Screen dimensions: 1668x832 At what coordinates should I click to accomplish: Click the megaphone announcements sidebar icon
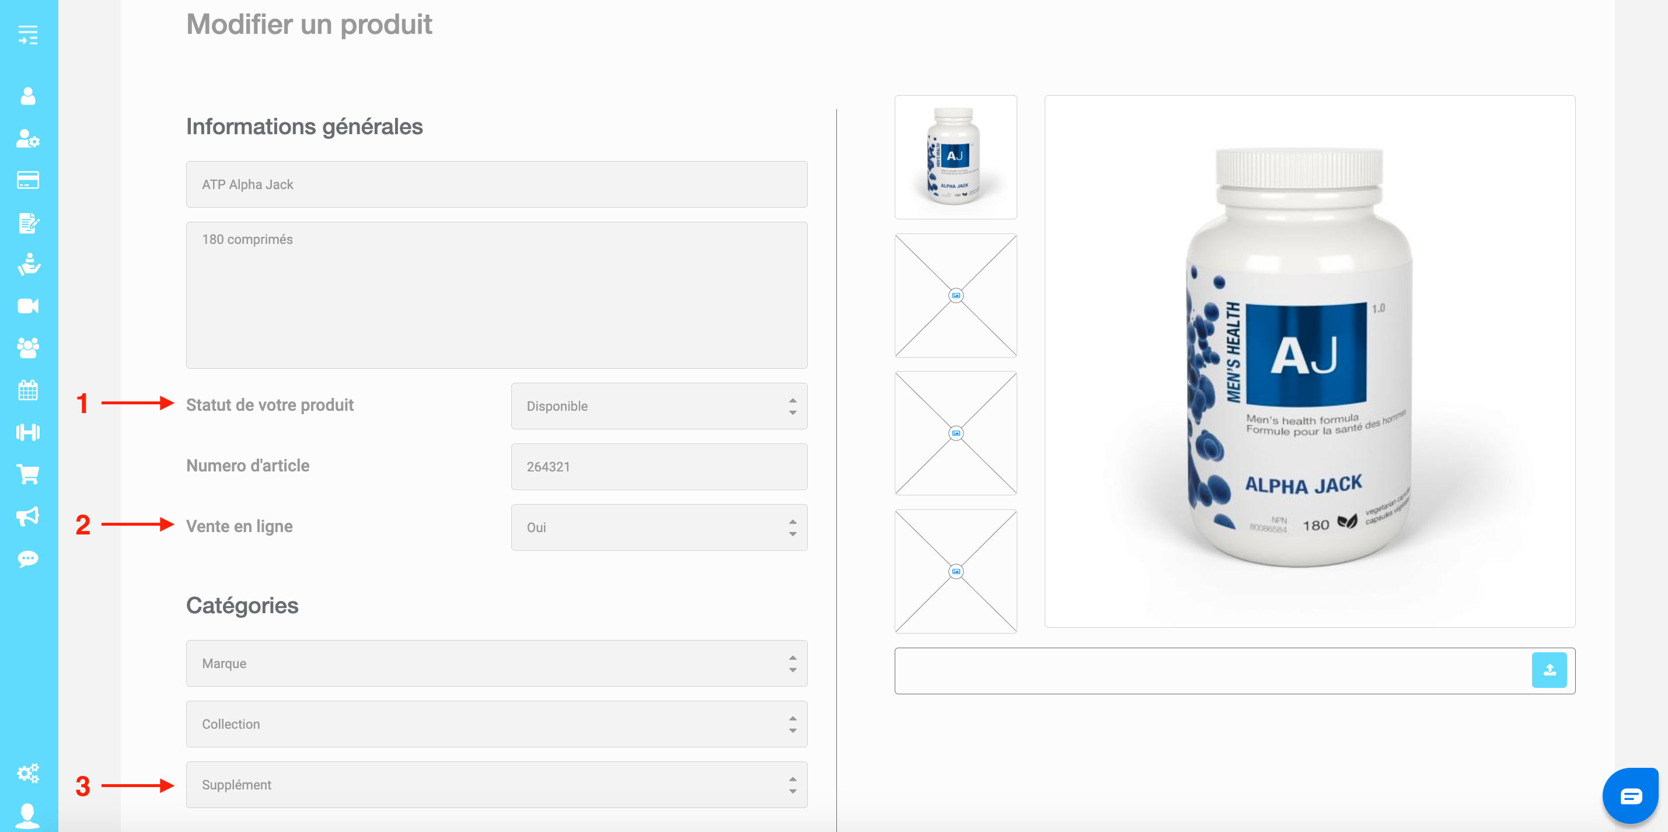pyautogui.click(x=28, y=516)
